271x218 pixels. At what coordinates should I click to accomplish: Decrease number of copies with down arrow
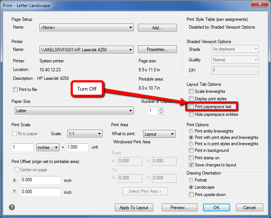tap(161, 113)
